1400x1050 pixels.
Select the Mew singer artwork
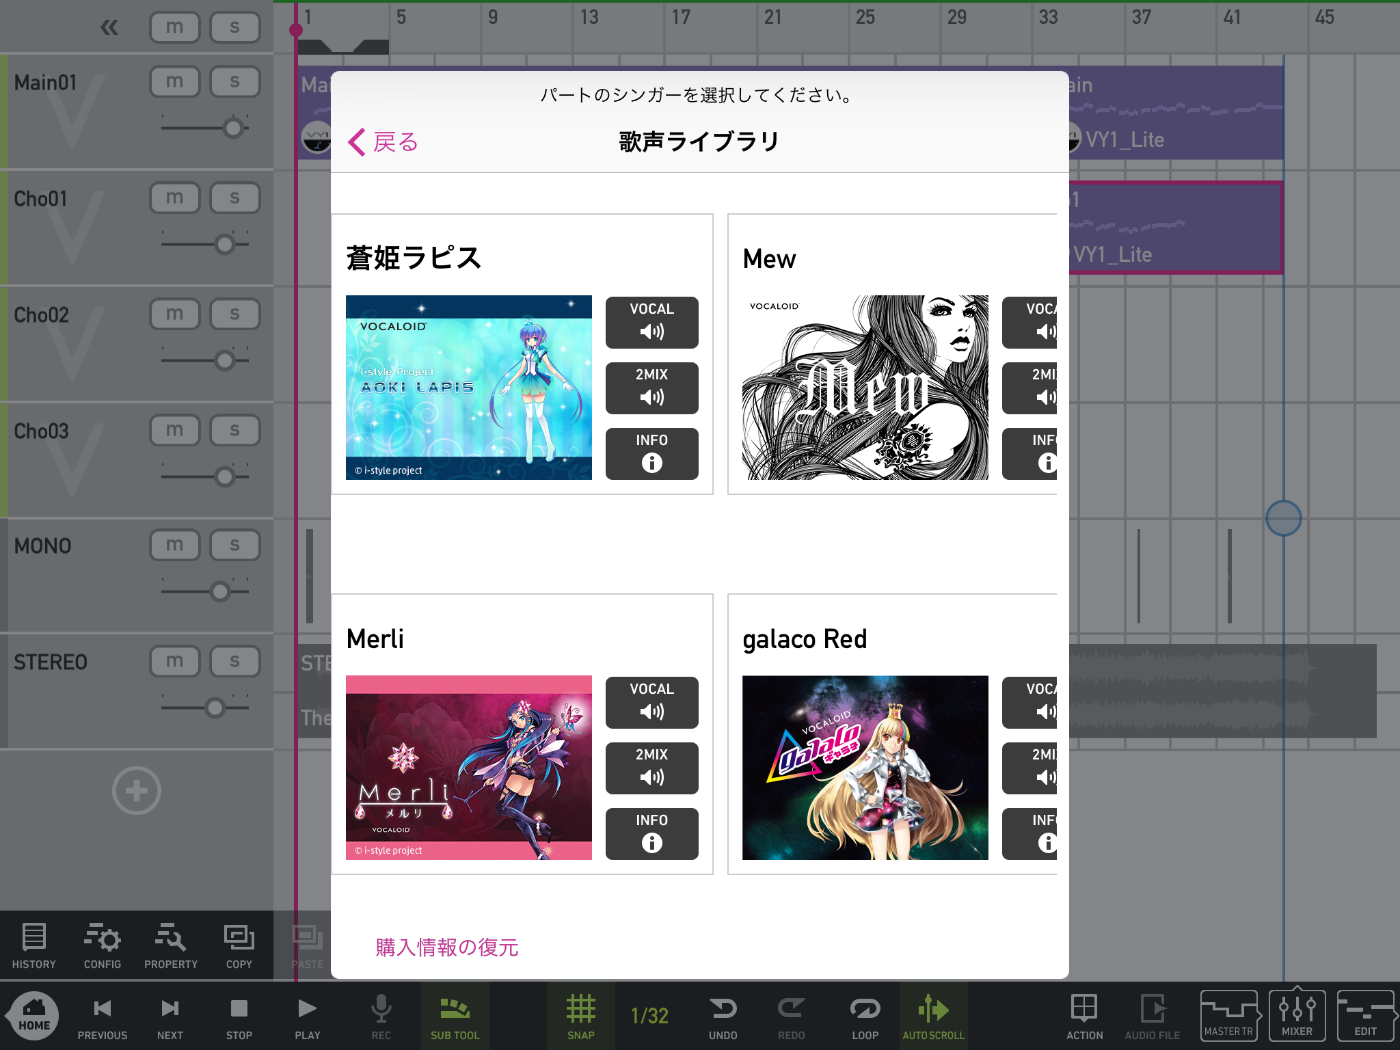[x=865, y=388]
